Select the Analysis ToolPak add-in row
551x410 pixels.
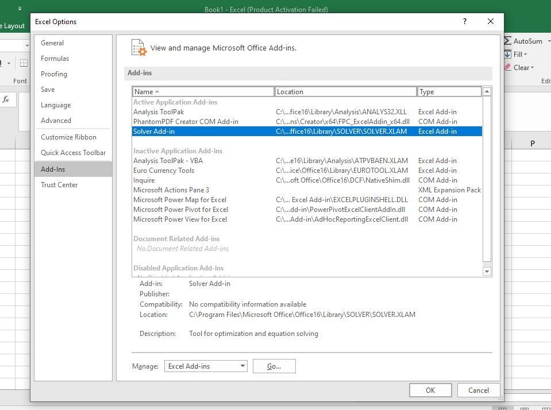coord(307,112)
